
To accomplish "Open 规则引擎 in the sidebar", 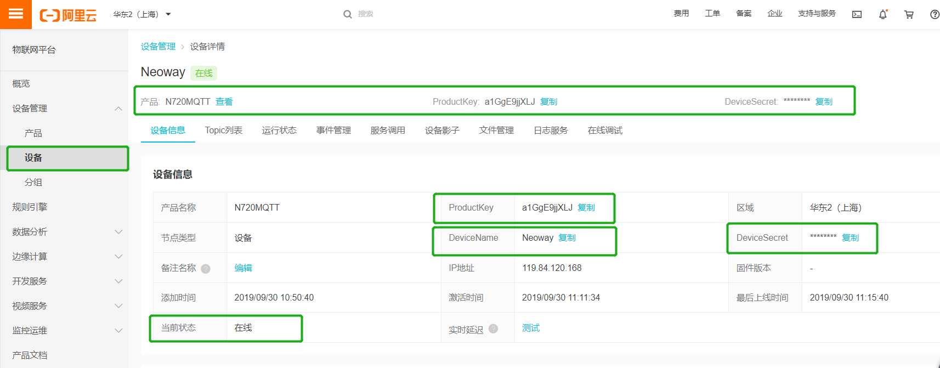I will click(30, 207).
